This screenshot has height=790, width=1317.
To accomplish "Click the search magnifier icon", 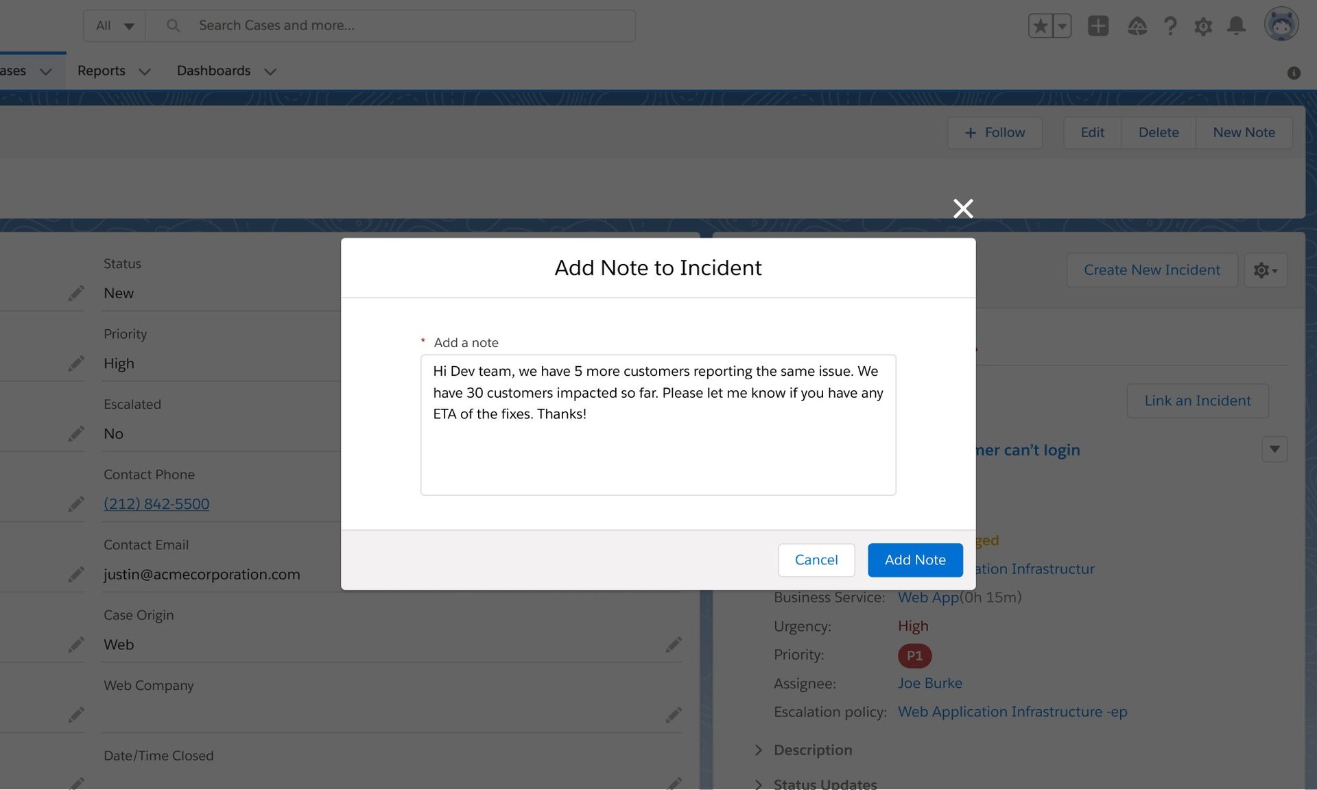I will point(172,25).
